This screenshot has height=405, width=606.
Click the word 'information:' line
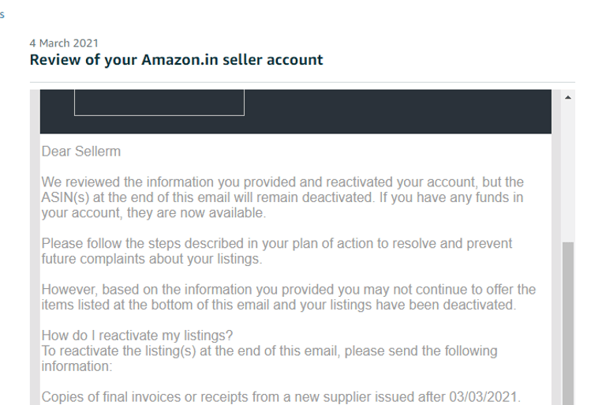[77, 366]
